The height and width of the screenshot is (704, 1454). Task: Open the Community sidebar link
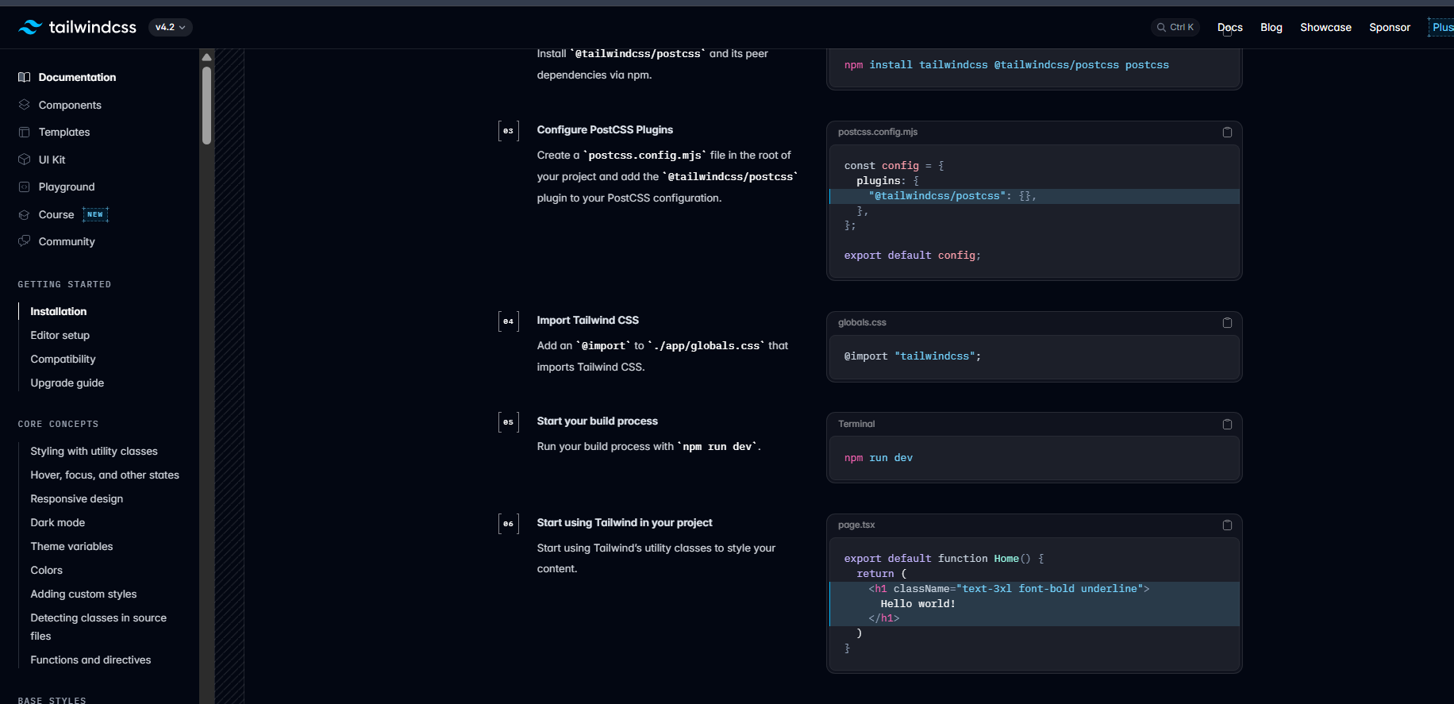point(67,241)
